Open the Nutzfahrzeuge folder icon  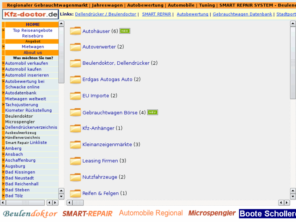coord(75,177)
